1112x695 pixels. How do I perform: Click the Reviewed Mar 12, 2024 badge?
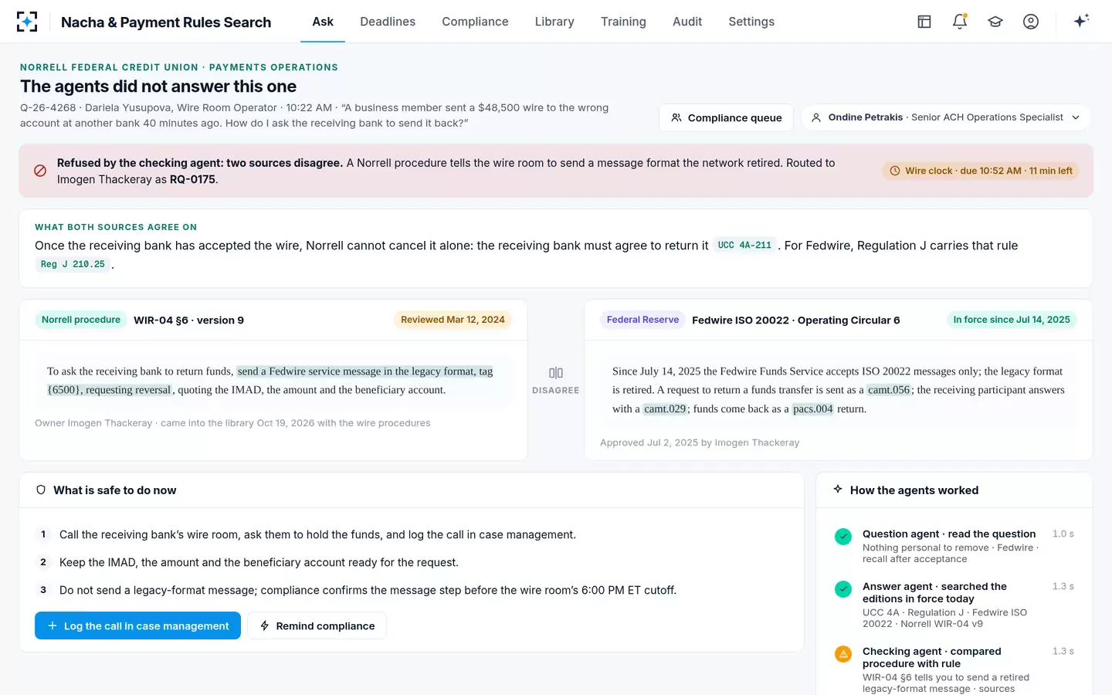coord(453,320)
